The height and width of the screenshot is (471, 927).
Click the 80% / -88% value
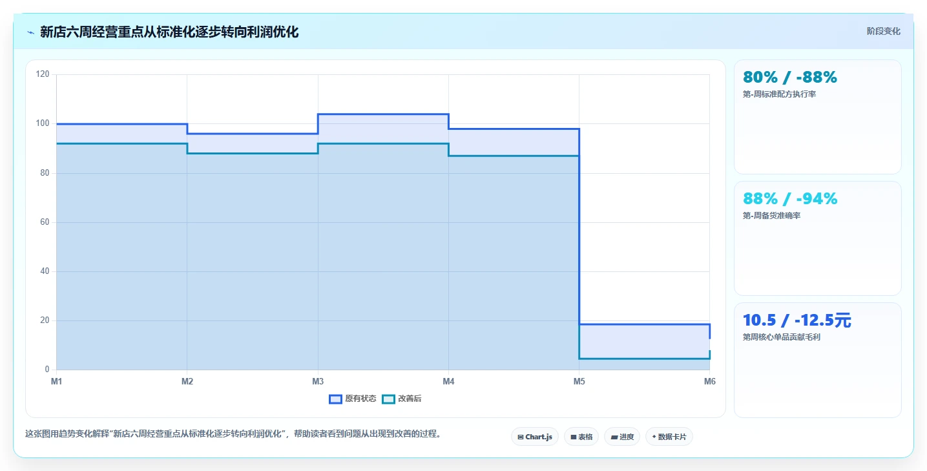pyautogui.click(x=790, y=77)
